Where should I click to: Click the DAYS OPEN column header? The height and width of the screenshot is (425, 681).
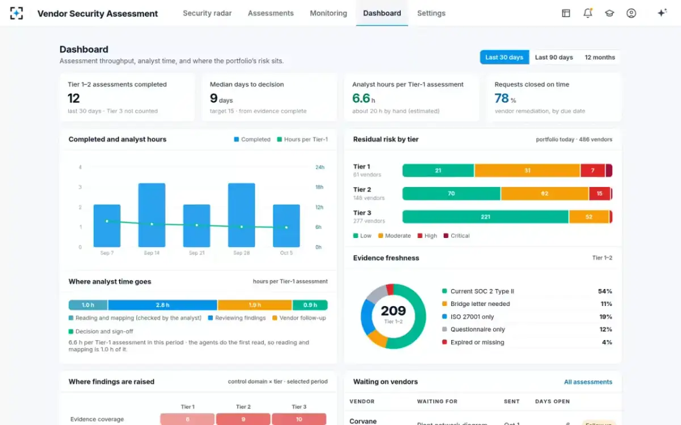pos(552,401)
